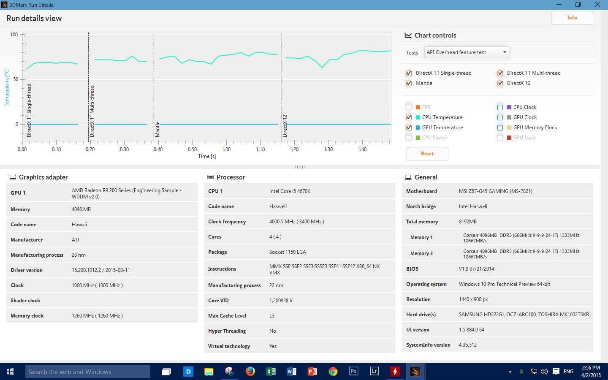The height and width of the screenshot is (380, 608).
Task: Hide the CPU Temperature series
Action: [x=409, y=117]
